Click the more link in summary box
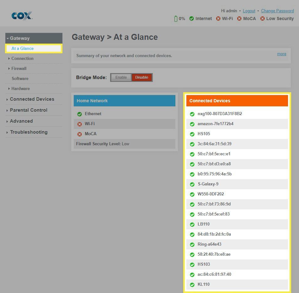 pos(281,54)
